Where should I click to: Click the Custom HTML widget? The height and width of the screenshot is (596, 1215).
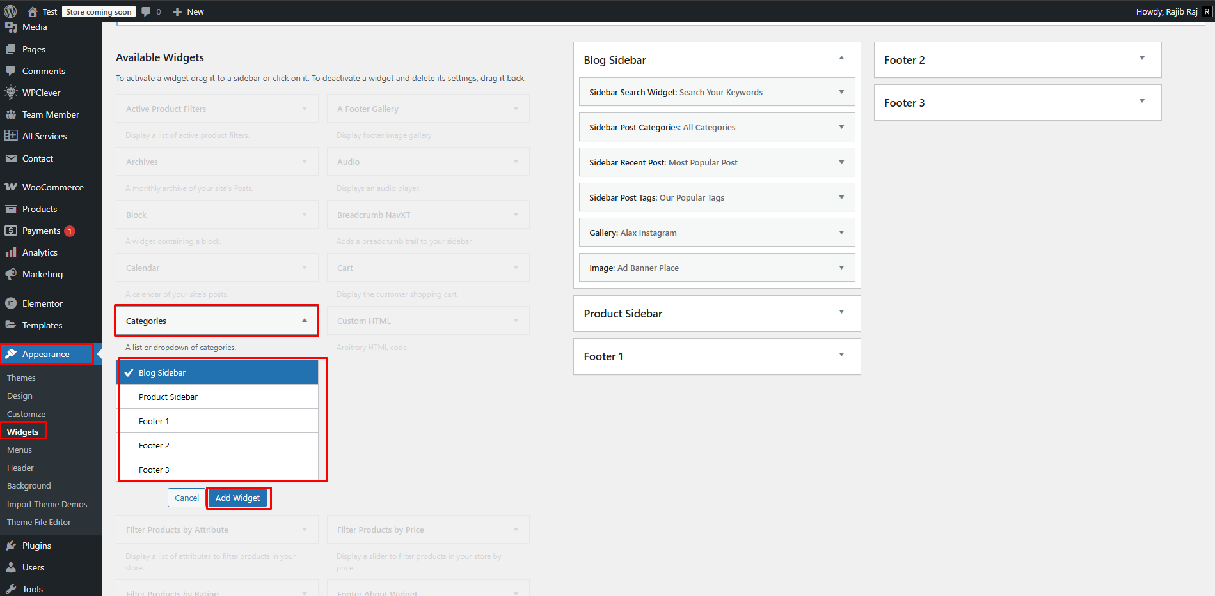428,321
